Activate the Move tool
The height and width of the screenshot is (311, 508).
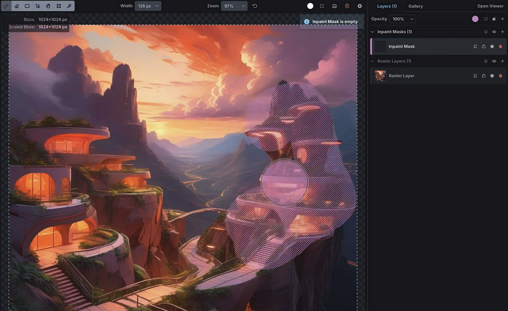(38, 6)
